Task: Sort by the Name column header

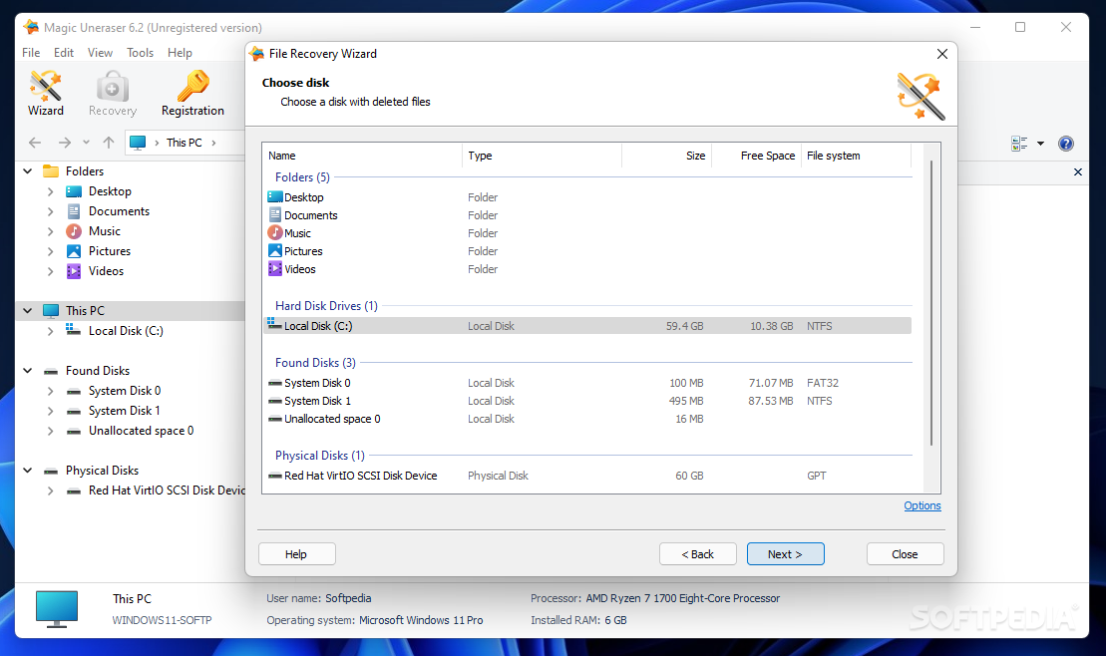Action: tap(363, 156)
